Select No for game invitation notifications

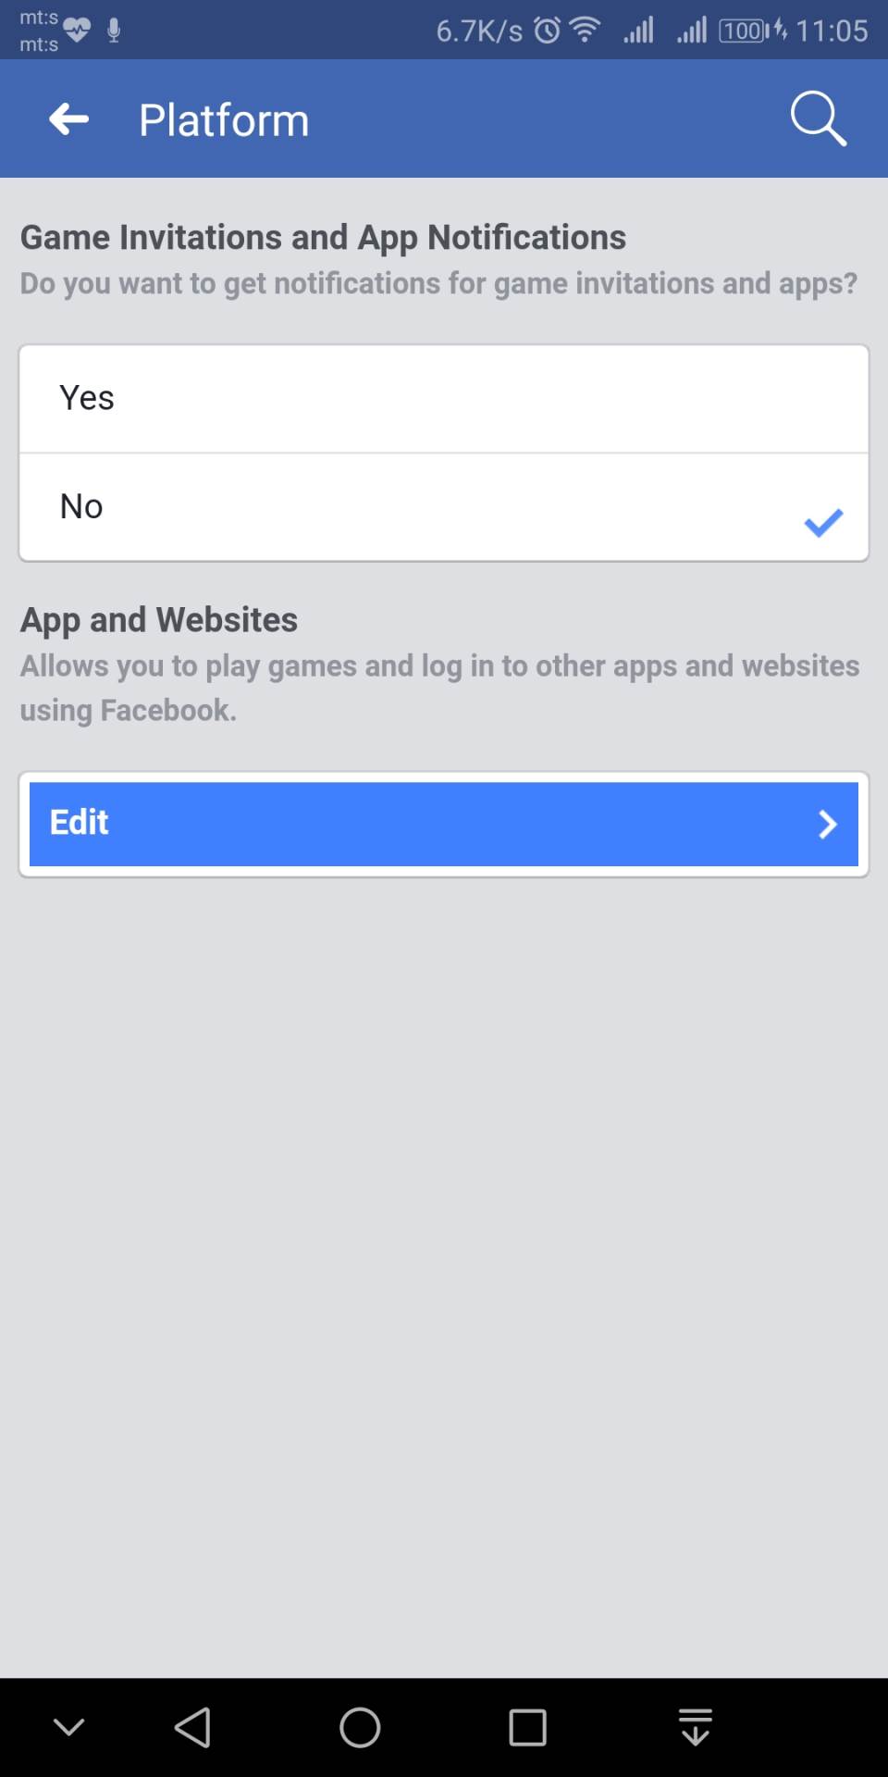click(444, 507)
